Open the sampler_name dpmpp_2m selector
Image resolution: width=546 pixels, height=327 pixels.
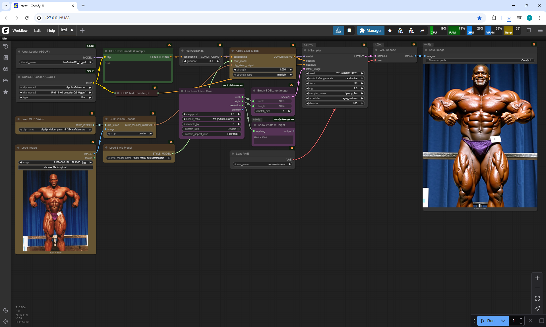[x=335, y=93]
